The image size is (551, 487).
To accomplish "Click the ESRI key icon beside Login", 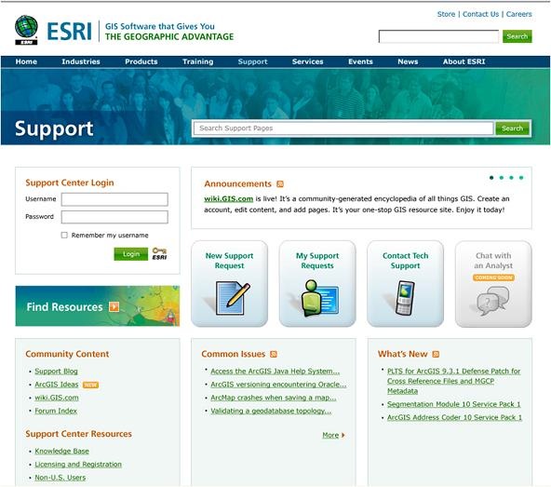I will pyautogui.click(x=159, y=253).
